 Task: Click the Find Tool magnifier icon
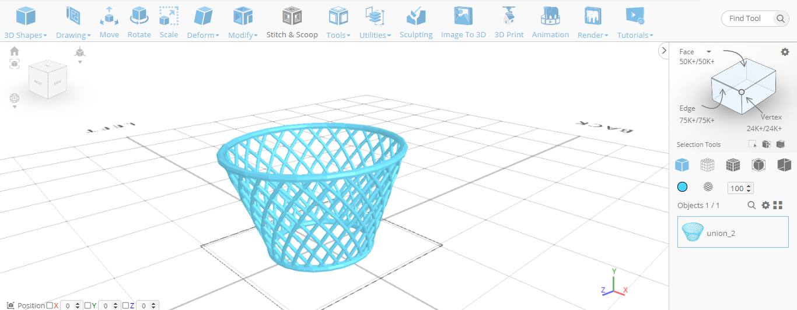point(781,19)
